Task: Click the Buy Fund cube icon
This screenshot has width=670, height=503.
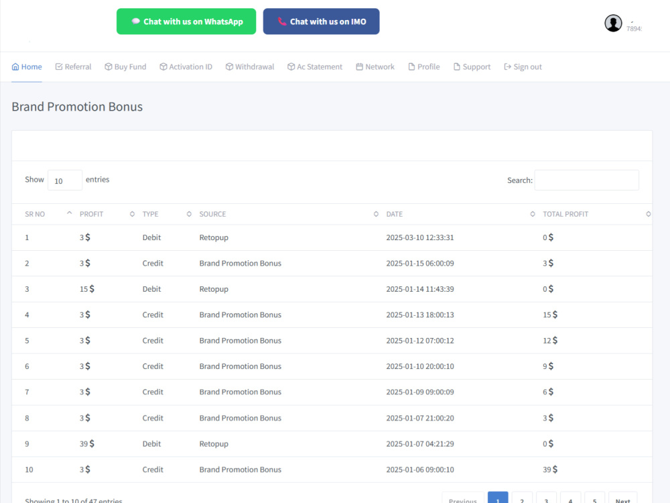Action: [109, 66]
